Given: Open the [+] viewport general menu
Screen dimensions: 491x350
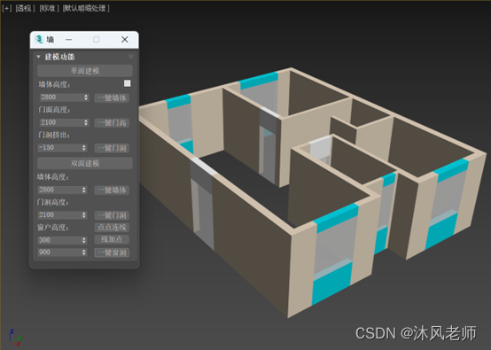Looking at the screenshot, I should coord(6,8).
